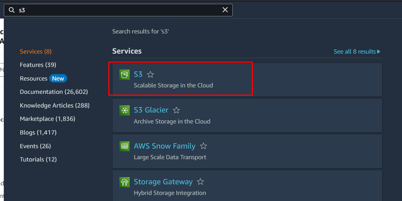The width and height of the screenshot is (402, 201).
Task: Star the S3 Glacier service
Action: [x=176, y=110]
